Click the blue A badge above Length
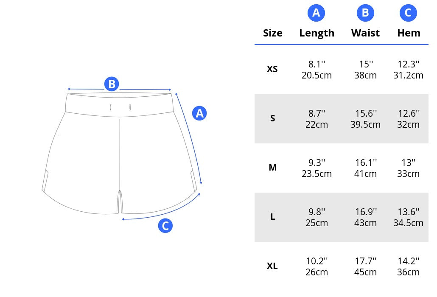 click(x=316, y=13)
